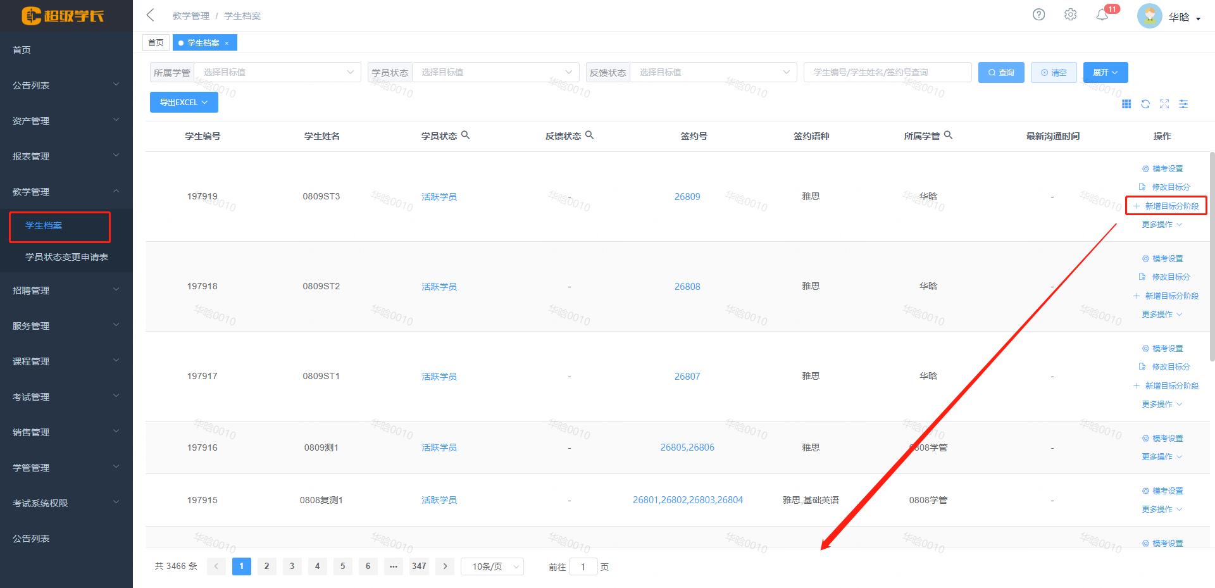Expand filters using the 展开 button
Image resolution: width=1215 pixels, height=588 pixels.
pos(1105,72)
